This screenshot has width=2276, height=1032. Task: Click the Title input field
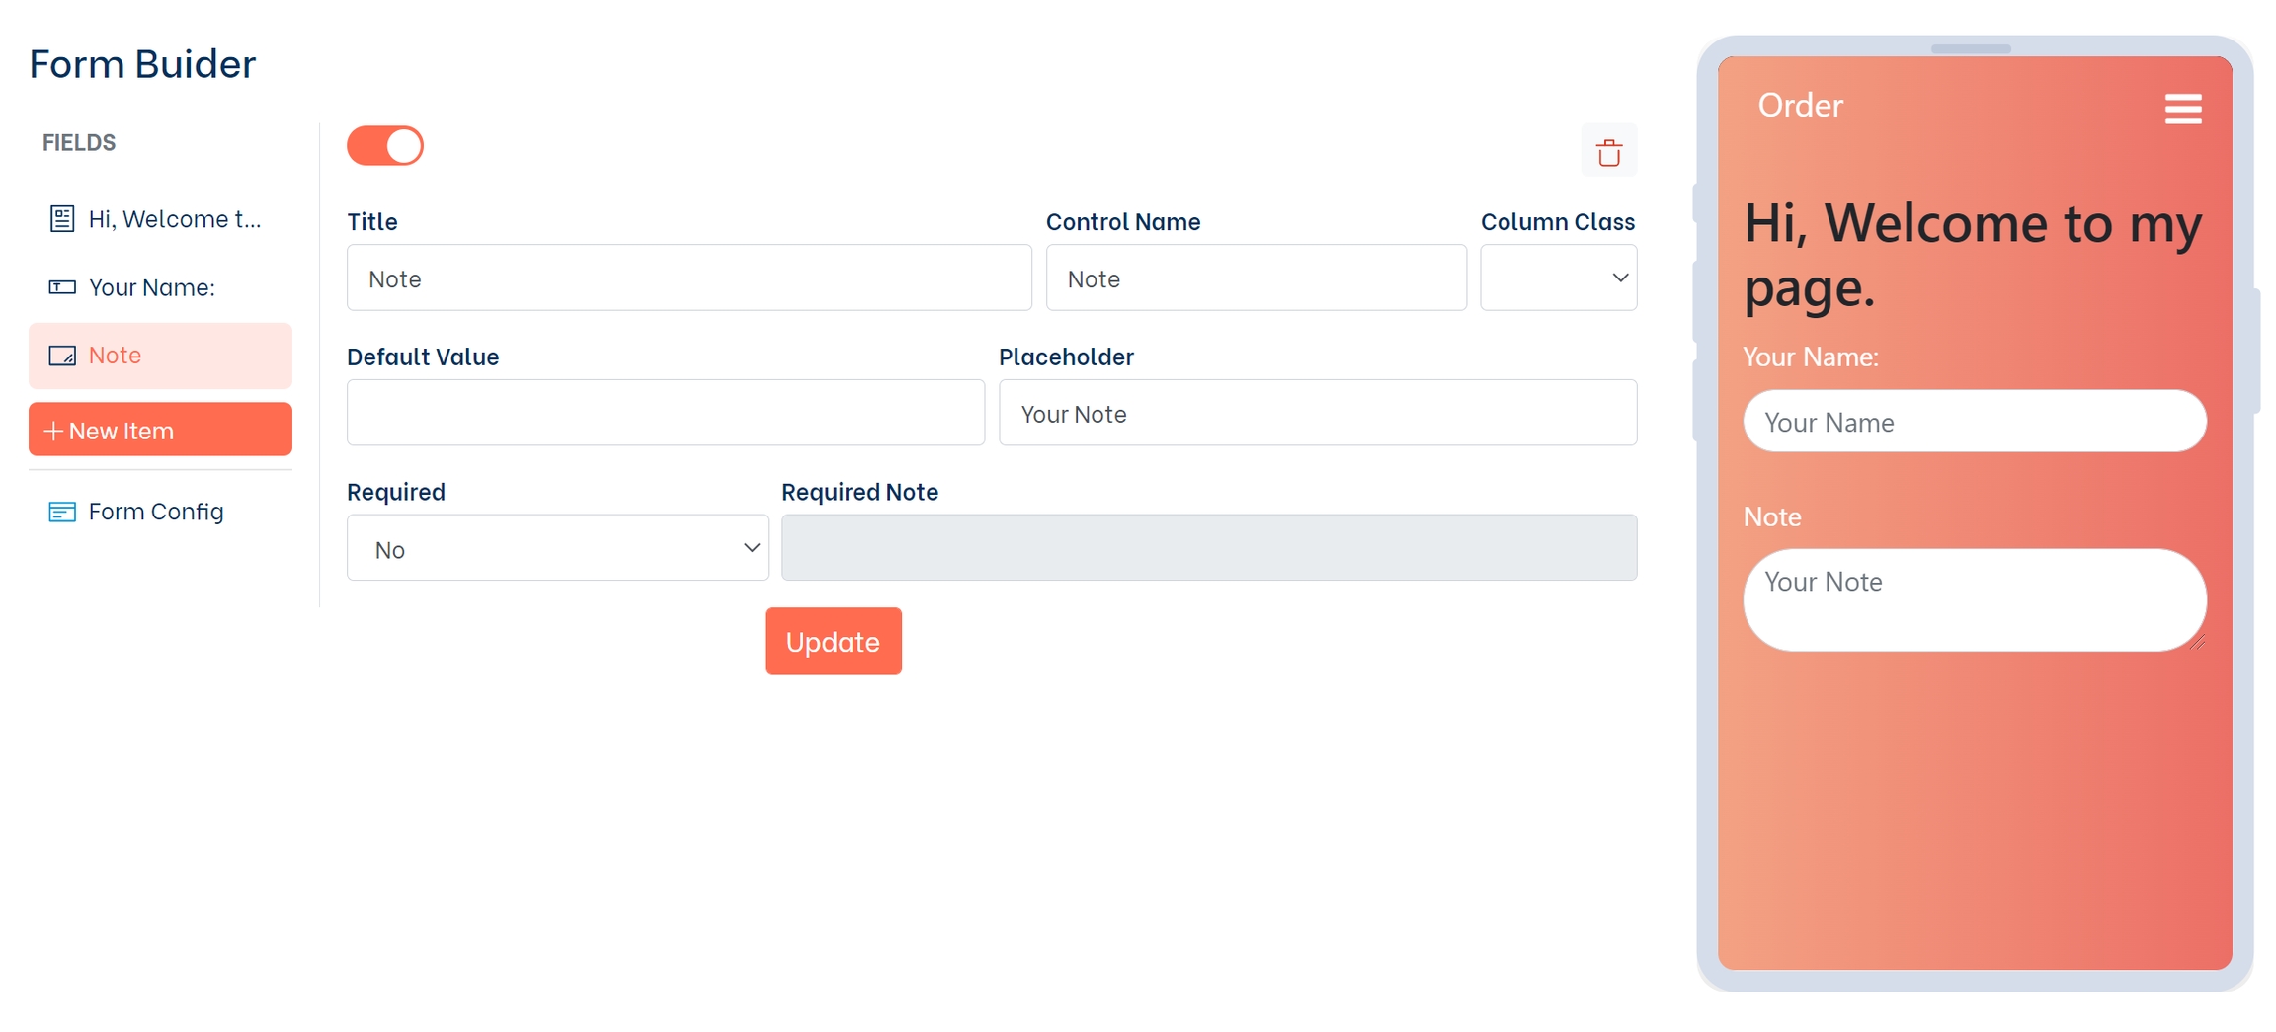click(689, 278)
